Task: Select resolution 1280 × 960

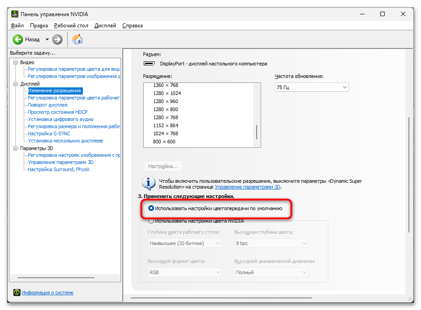Action: pos(166,101)
